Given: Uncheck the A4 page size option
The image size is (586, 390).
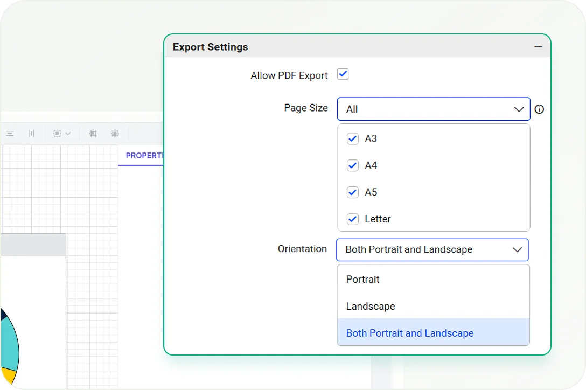Looking at the screenshot, I should pos(353,165).
